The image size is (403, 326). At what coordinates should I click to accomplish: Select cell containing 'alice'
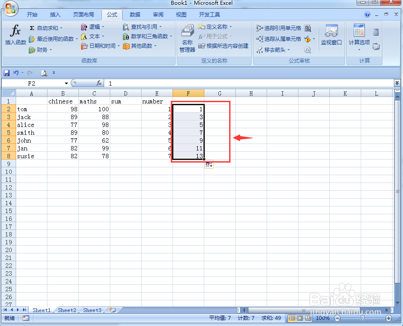tap(32, 125)
